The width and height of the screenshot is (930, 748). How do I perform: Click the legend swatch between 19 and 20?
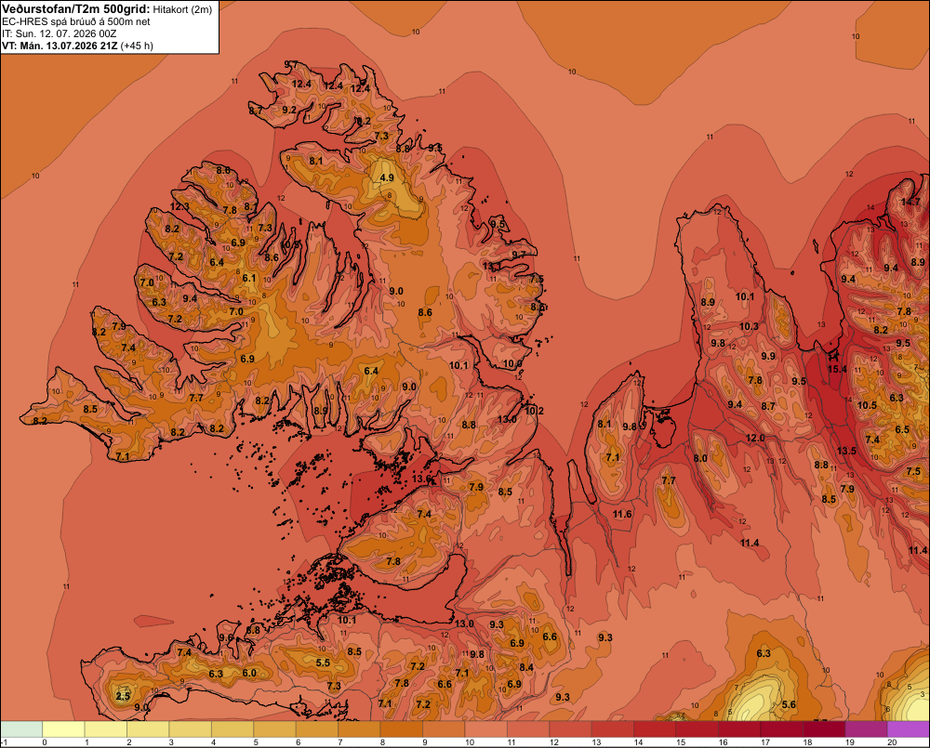point(867,728)
